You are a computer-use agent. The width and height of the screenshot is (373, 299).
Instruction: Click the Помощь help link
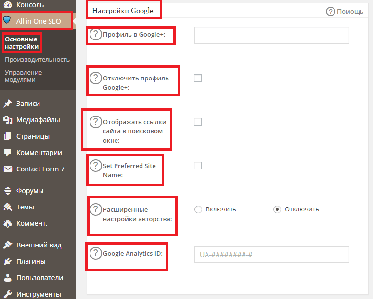[x=350, y=12]
